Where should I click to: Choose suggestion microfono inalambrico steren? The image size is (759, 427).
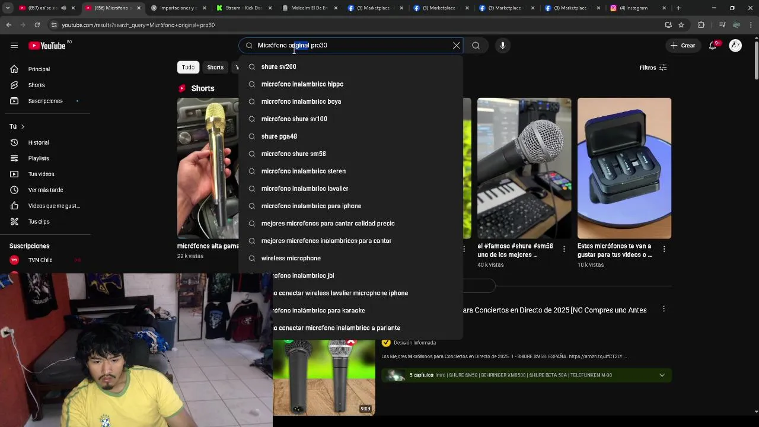coord(350,171)
